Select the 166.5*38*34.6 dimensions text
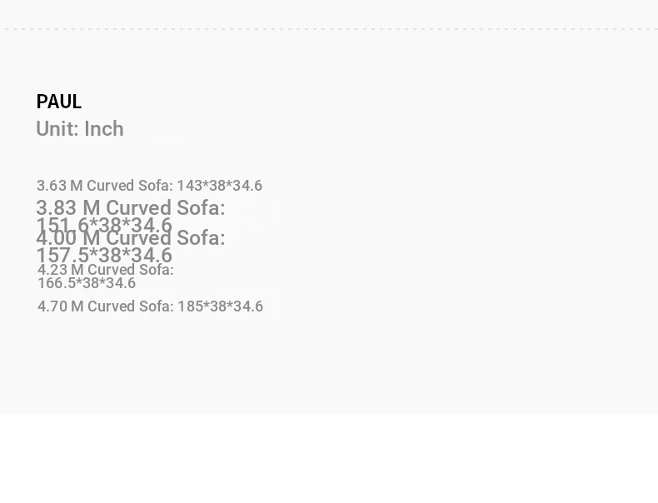 [87, 283]
